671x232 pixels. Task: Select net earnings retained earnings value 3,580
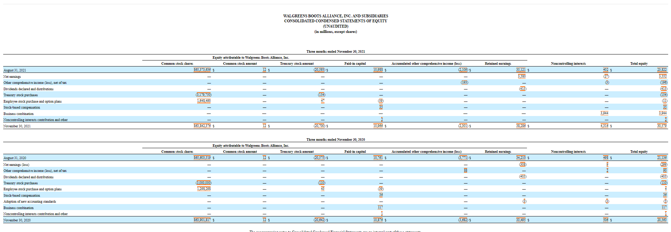pos(522,76)
